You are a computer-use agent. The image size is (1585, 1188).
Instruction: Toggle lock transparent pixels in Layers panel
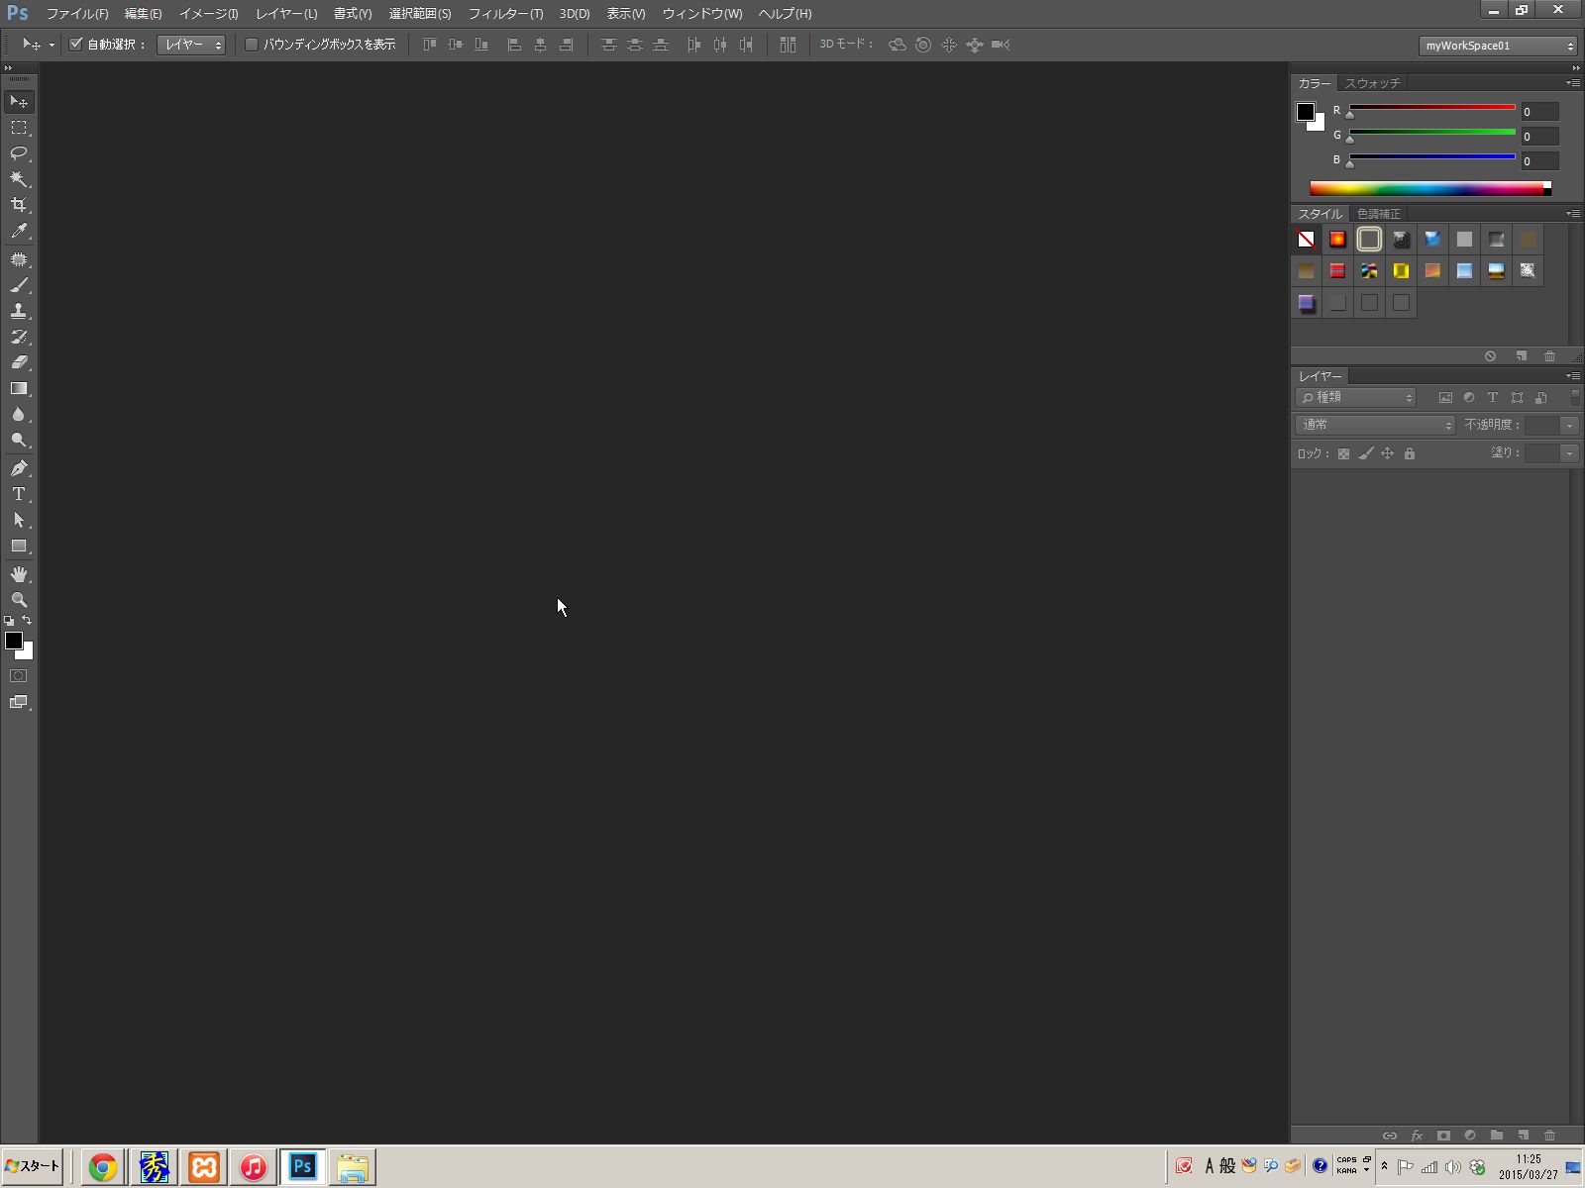click(x=1343, y=453)
